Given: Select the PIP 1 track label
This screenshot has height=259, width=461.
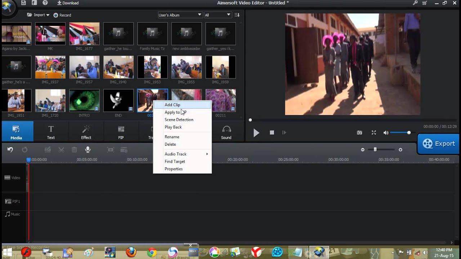Looking at the screenshot, I should click(12, 201).
